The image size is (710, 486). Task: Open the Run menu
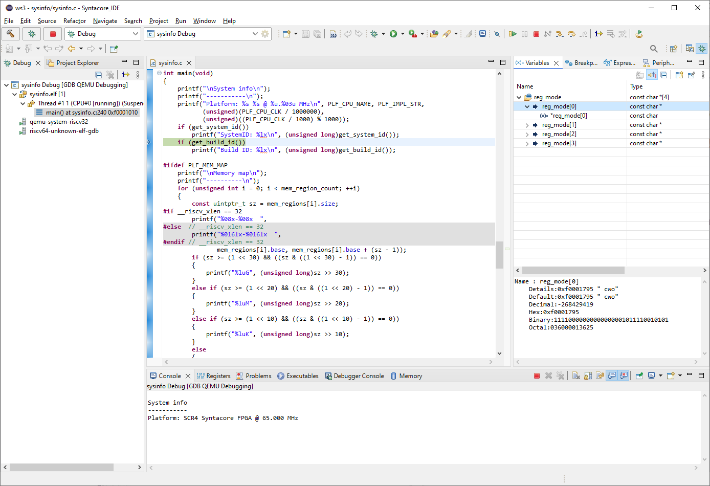tap(181, 21)
